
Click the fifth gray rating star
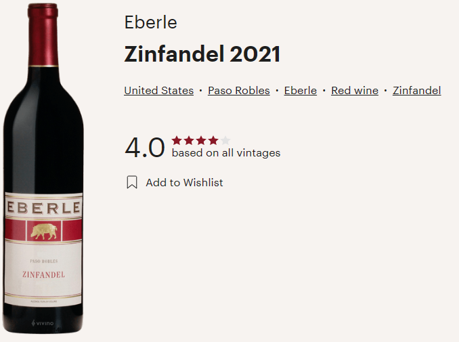point(225,141)
